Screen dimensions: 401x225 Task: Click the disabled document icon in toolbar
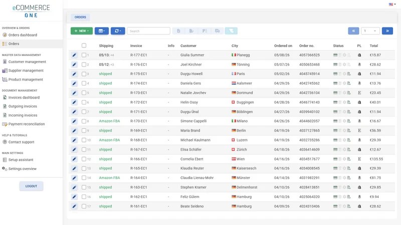(x=178, y=31)
